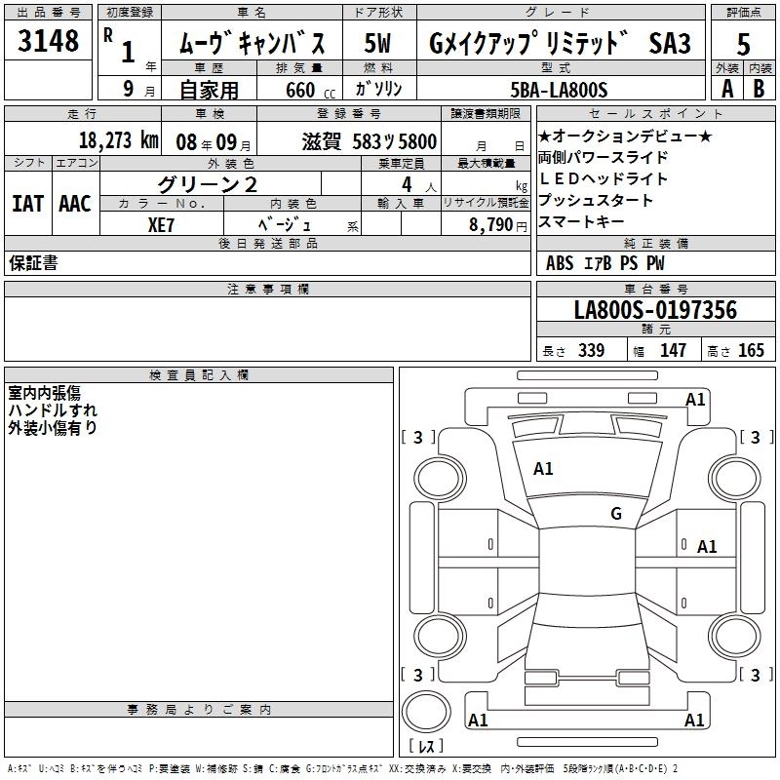Viewport: 780px width, 780px height.
Task: Select the A1 scratch mark on the hood
Action: 543,469
